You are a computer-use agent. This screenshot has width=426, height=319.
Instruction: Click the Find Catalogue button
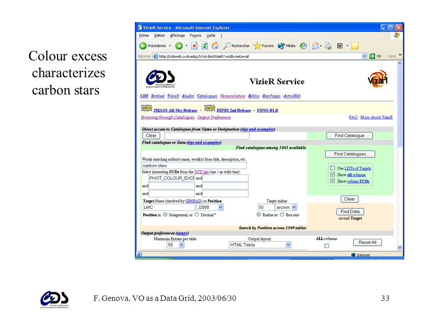(349, 136)
